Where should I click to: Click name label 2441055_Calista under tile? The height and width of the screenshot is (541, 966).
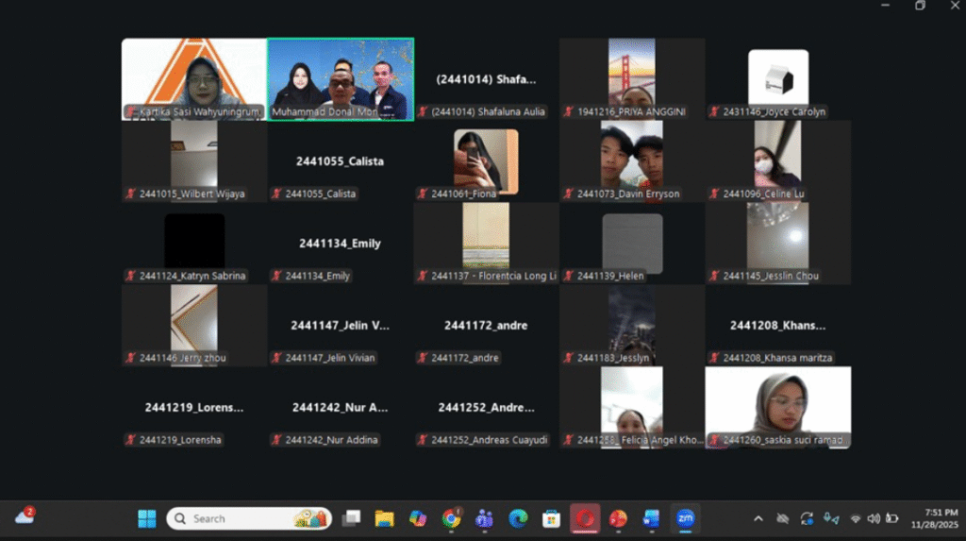tap(321, 194)
